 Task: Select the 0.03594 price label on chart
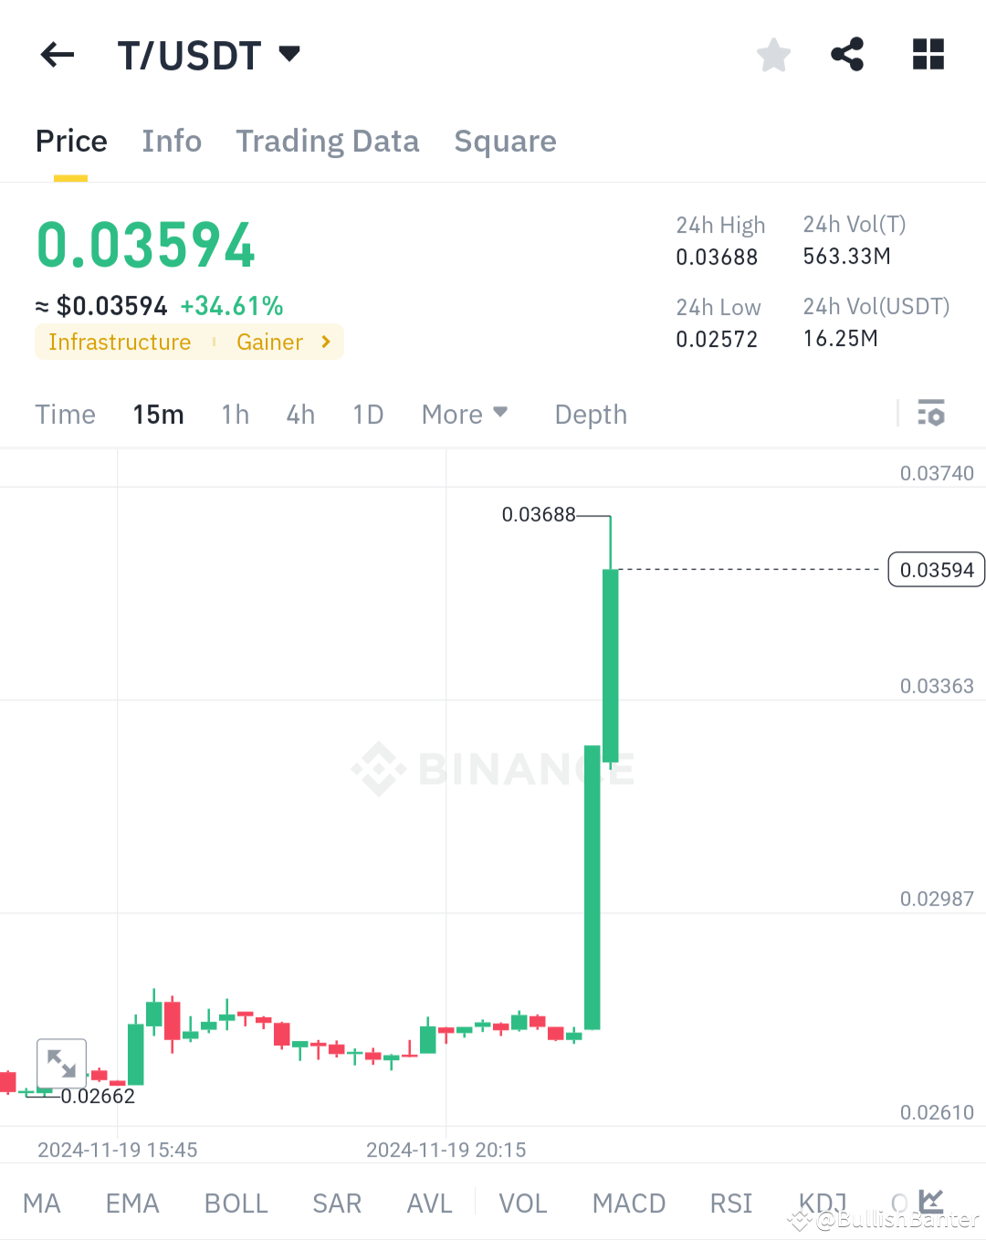pyautogui.click(x=936, y=569)
